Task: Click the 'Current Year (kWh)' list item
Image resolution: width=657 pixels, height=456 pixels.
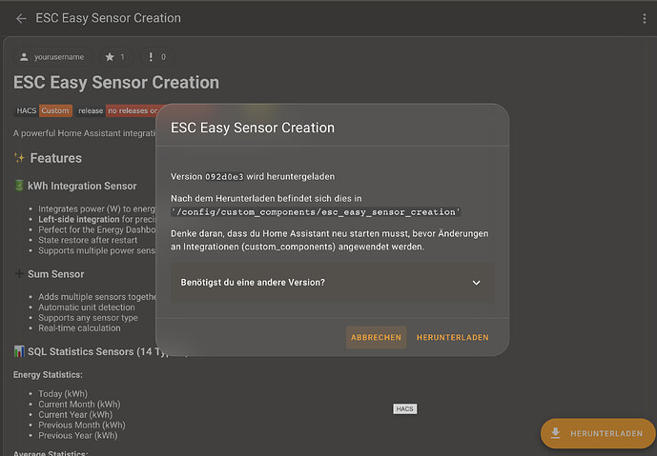Action: coord(75,414)
